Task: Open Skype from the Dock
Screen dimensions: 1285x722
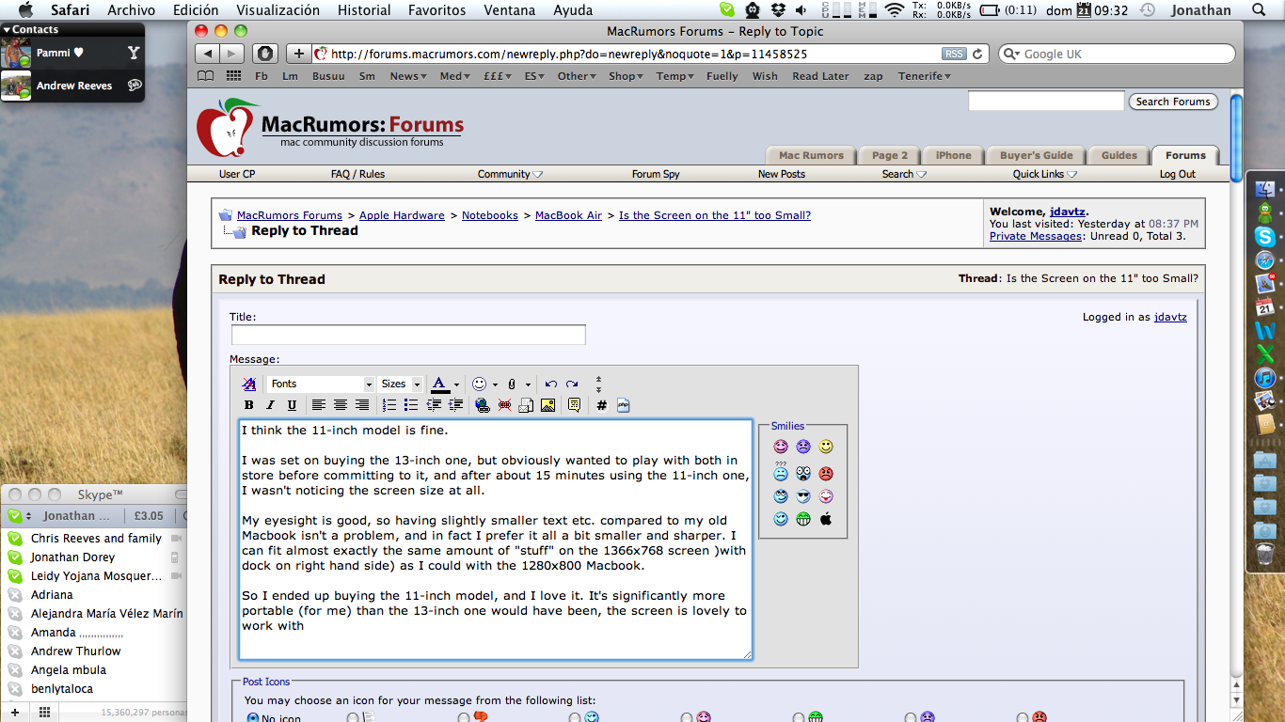Action: pyautogui.click(x=1265, y=236)
